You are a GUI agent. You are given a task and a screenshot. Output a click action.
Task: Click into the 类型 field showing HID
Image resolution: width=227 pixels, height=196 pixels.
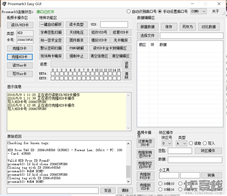click(x=25, y=33)
